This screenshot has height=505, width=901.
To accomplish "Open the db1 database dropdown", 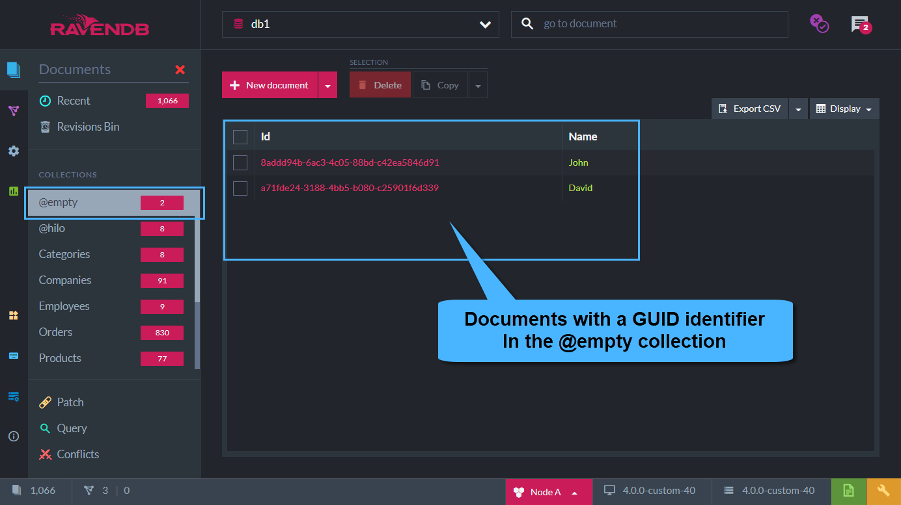I will point(361,24).
